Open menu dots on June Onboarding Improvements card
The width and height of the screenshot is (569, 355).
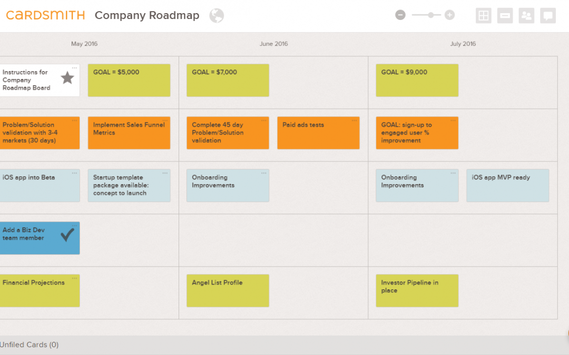pyautogui.click(x=264, y=173)
